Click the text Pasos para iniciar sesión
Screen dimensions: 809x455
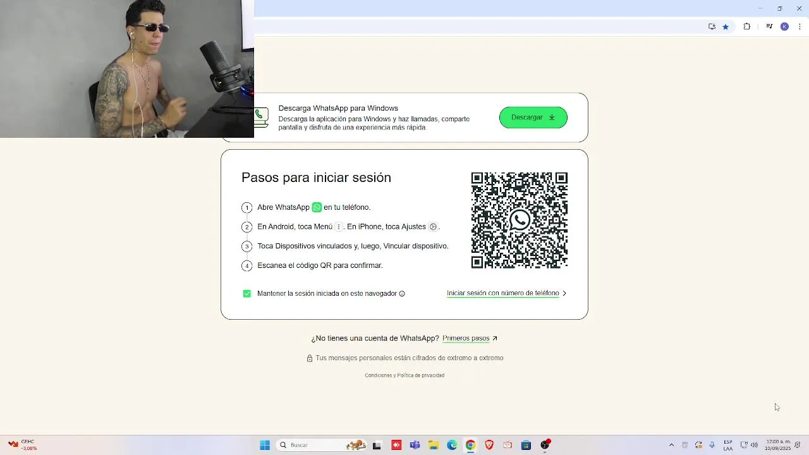pyautogui.click(x=316, y=178)
